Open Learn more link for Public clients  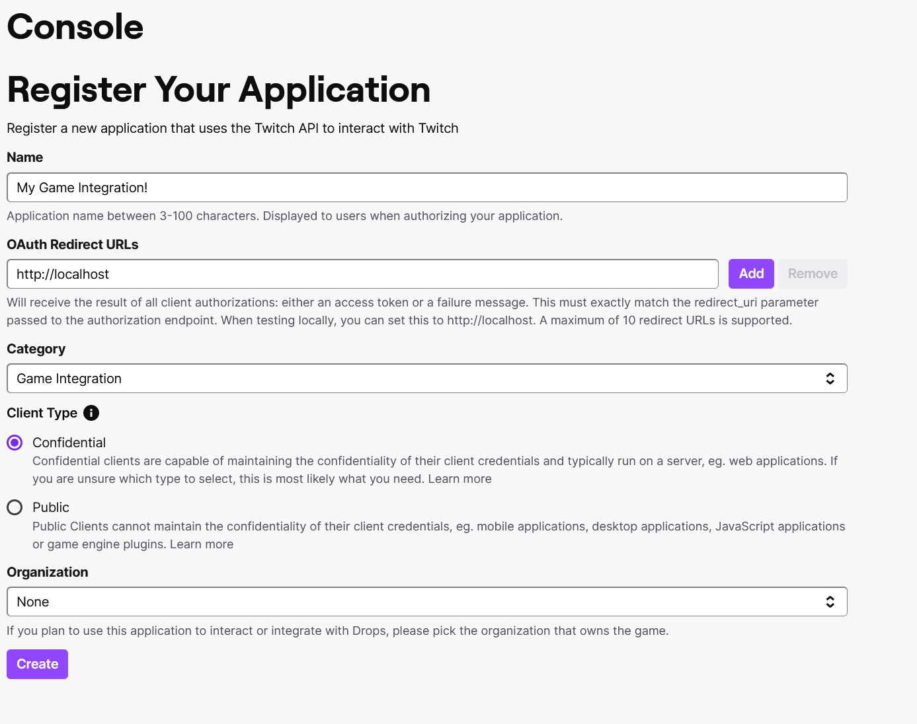(202, 544)
